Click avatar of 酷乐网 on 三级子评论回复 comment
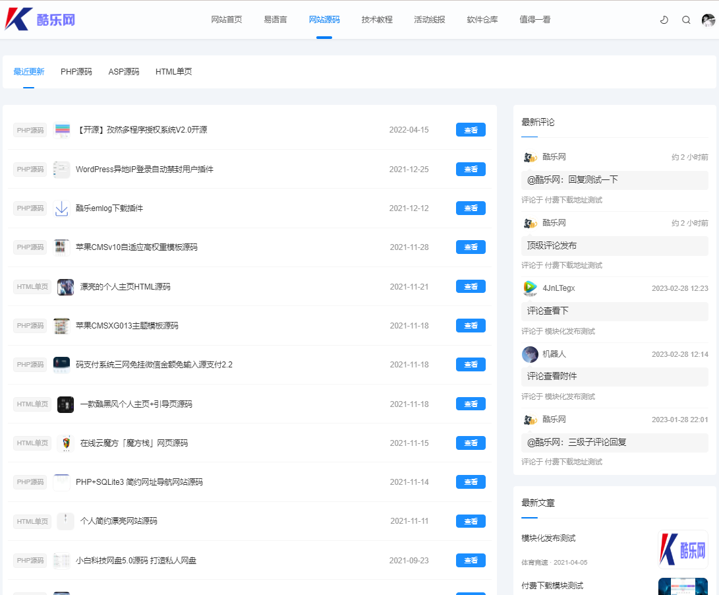The width and height of the screenshot is (719, 595). click(x=530, y=420)
